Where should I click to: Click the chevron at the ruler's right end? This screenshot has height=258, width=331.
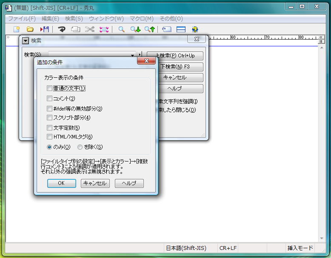pos(321,37)
